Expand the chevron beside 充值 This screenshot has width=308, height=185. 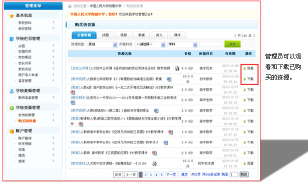[x=53, y=149]
